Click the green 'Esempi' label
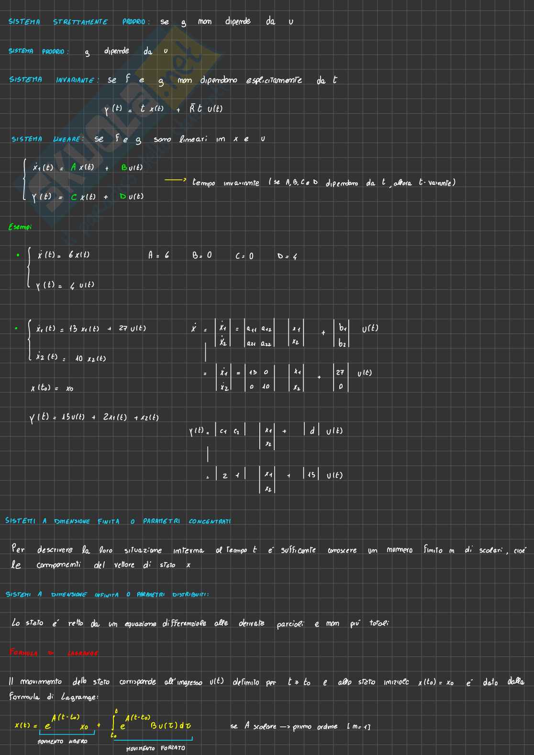This screenshot has height=755, width=534. point(20,227)
